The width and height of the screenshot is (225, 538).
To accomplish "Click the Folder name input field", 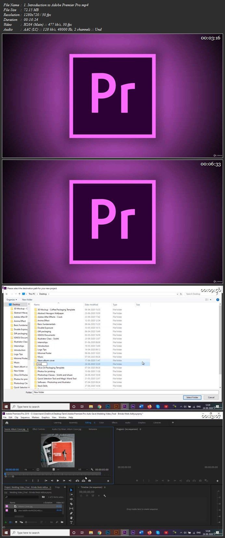I will pos(126,392).
